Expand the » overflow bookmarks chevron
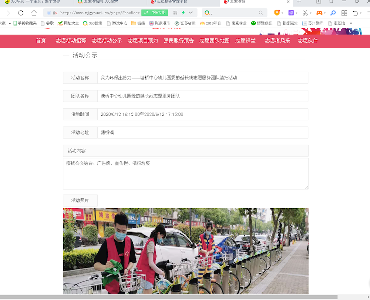The height and width of the screenshot is (300, 370). coord(350,23)
